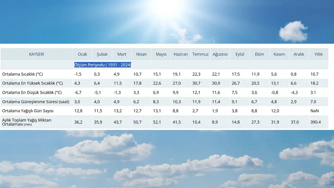Image resolution: width=334 pixels, height=188 pixels.
Task: Select the Ekim column header
Action: [x=259, y=54]
